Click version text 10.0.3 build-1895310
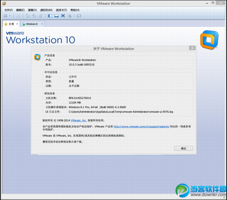Screen dimensions: 227x200 coord(81,65)
